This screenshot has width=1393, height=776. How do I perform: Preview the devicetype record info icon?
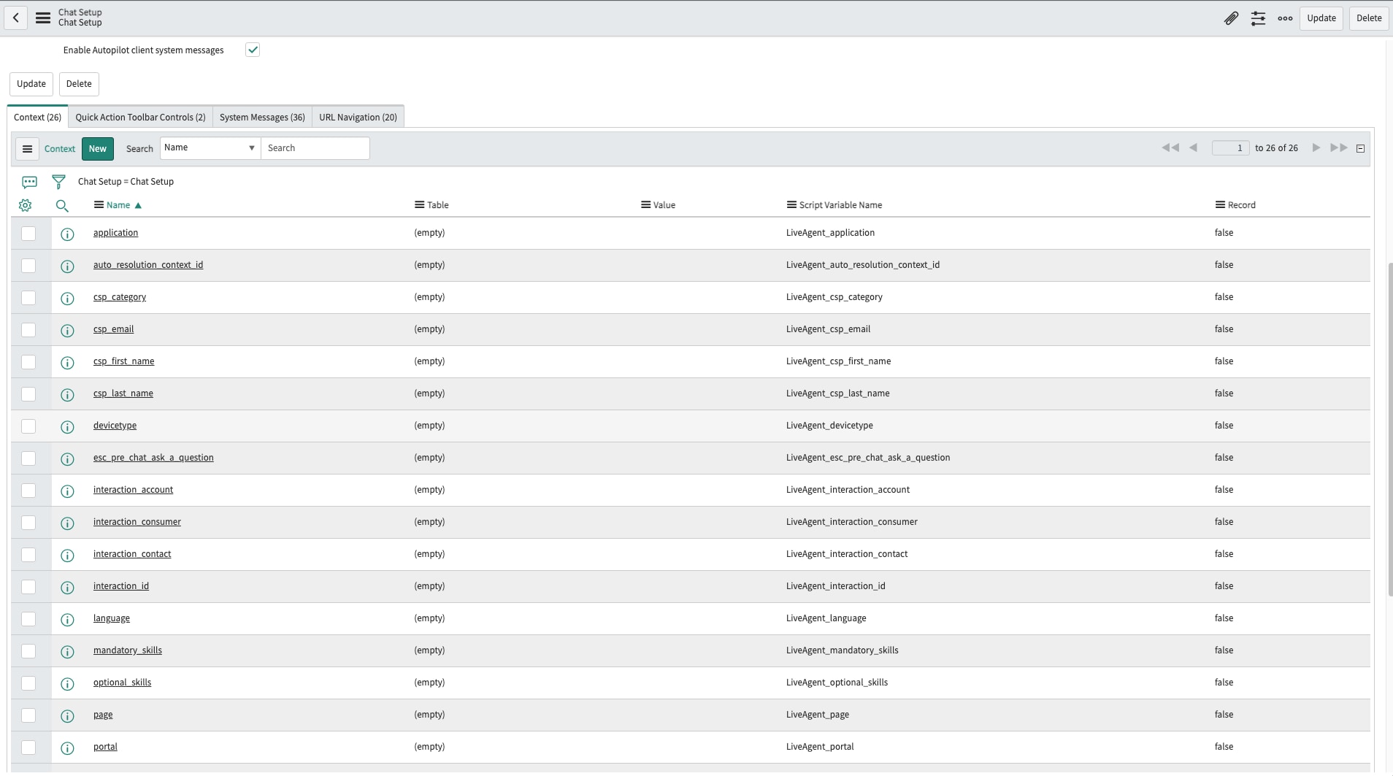coord(67,427)
